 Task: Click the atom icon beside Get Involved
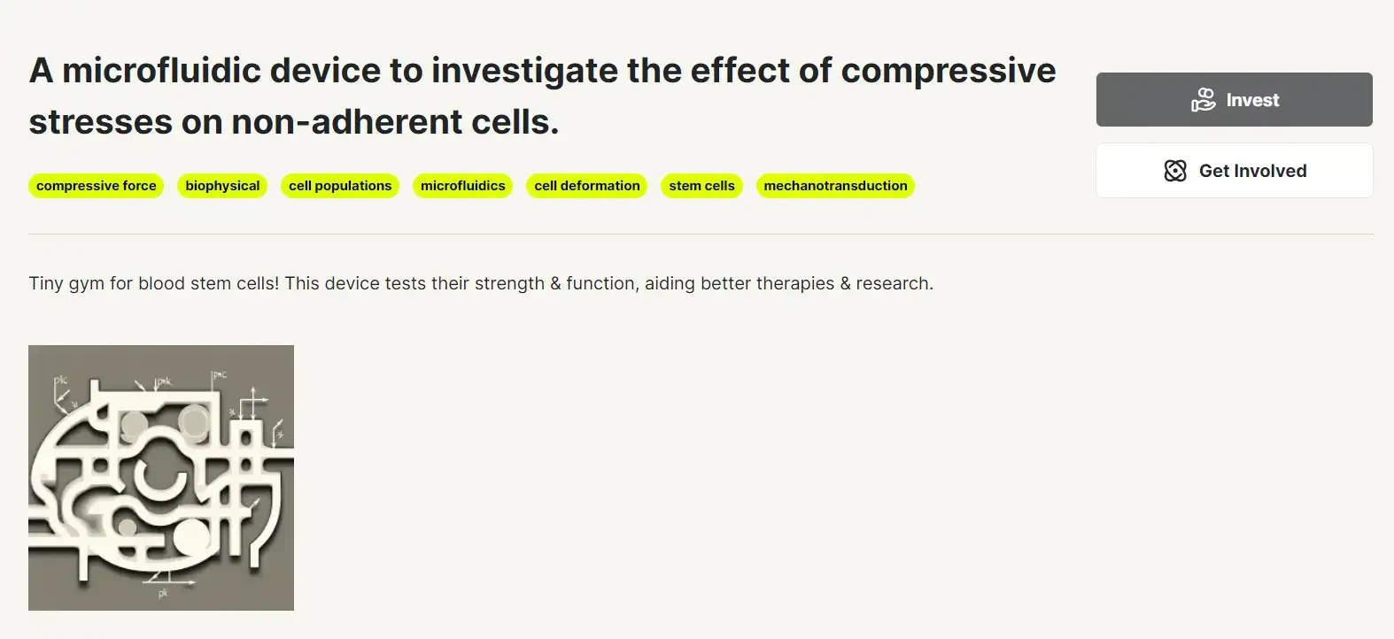[1174, 171]
